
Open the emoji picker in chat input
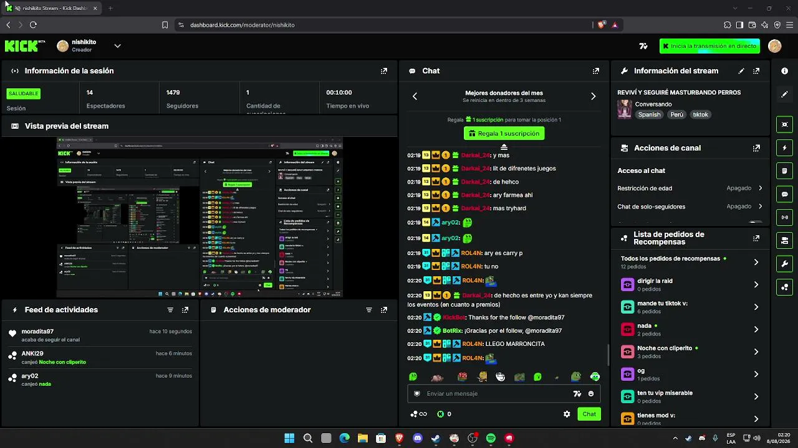click(591, 394)
